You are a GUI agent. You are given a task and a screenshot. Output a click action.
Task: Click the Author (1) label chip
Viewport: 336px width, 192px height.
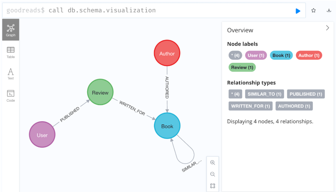point(309,55)
